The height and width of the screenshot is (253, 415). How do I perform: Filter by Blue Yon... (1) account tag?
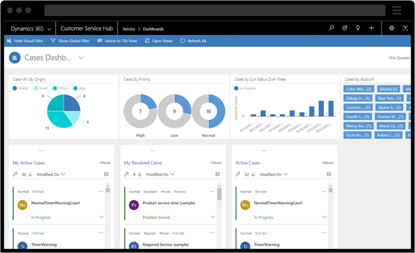click(389, 98)
